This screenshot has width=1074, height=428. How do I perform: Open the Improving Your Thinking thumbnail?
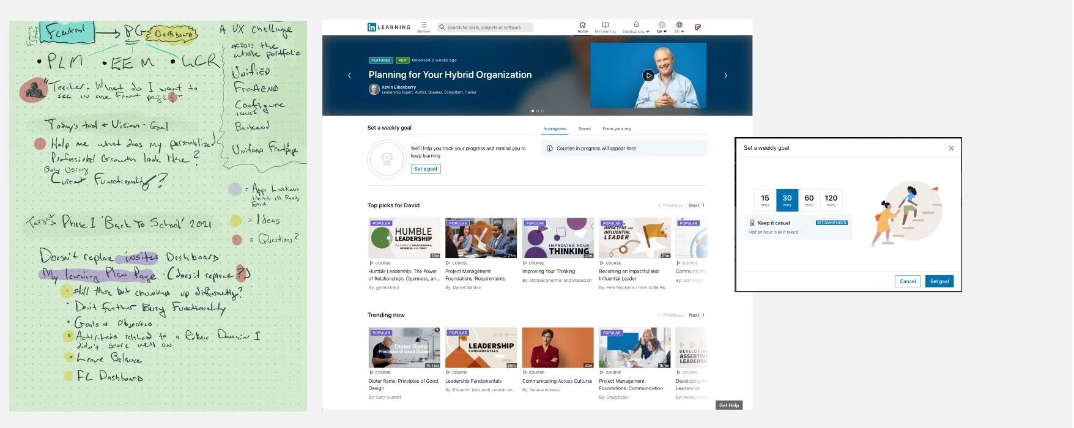[x=558, y=238]
